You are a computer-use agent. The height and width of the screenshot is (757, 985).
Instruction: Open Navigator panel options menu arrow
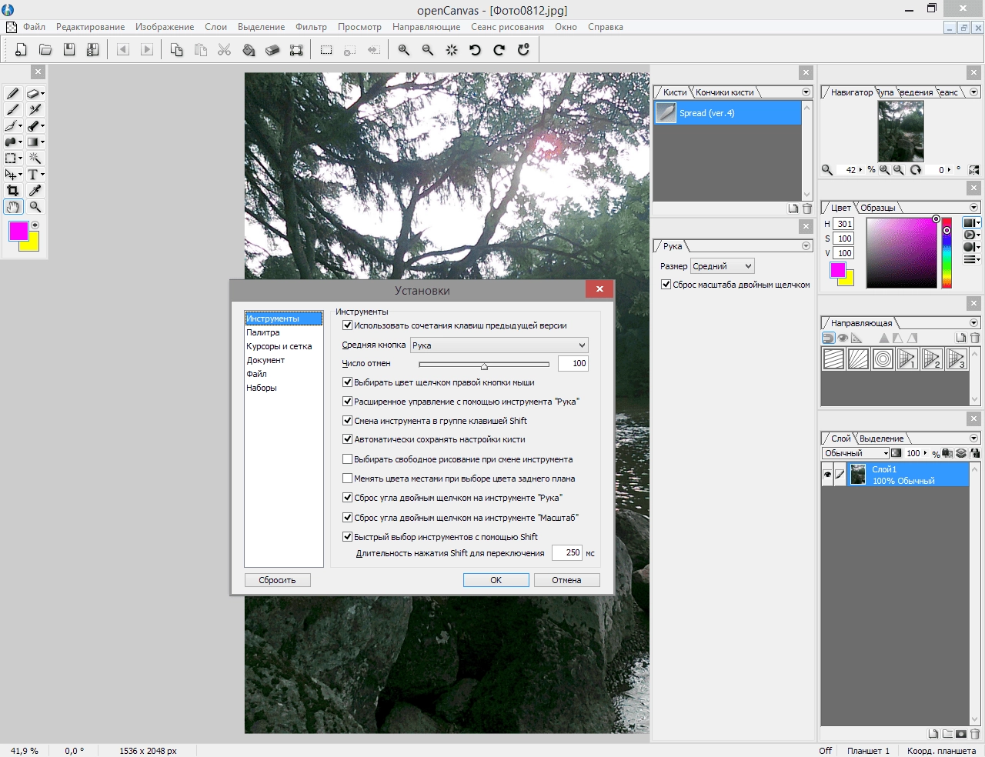(974, 92)
